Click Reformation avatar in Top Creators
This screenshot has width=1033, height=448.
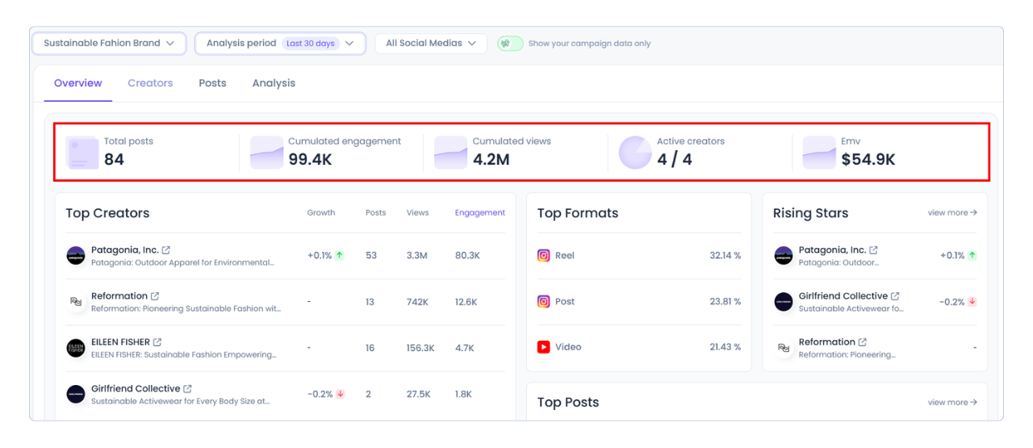(75, 302)
